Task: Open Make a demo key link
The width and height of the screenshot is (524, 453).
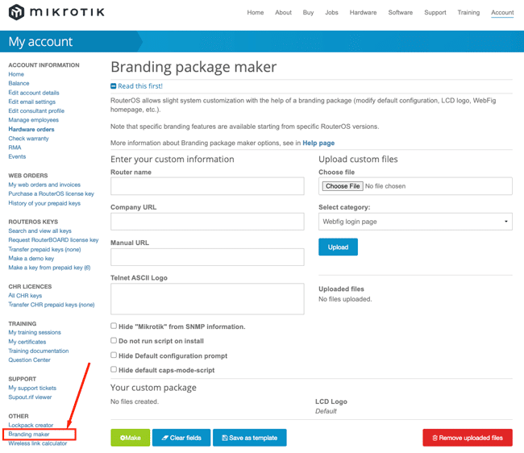Action: click(31, 258)
